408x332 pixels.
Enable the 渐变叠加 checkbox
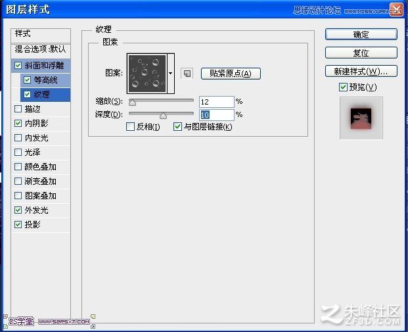(18, 181)
